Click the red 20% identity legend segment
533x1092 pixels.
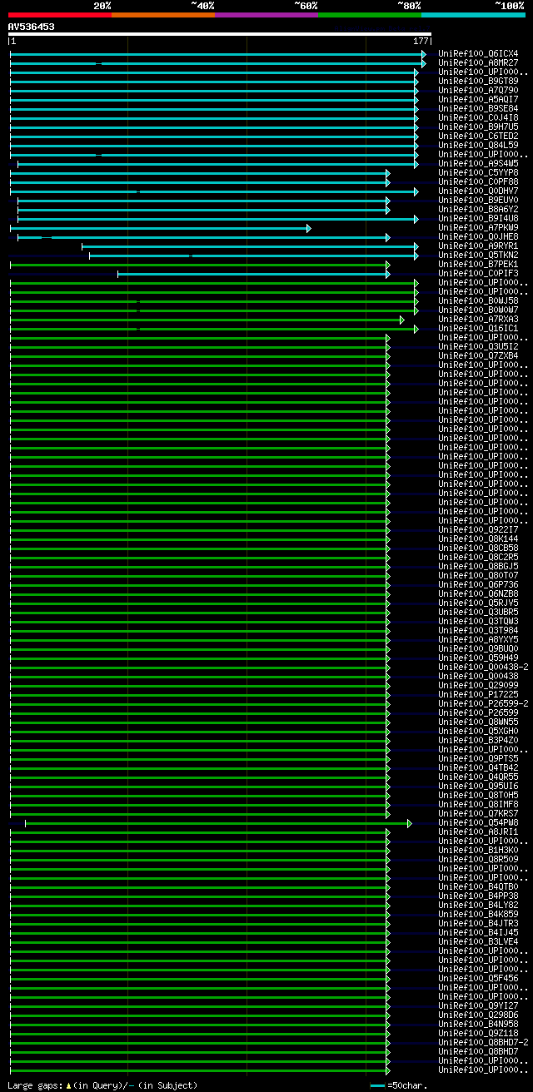coord(59,14)
